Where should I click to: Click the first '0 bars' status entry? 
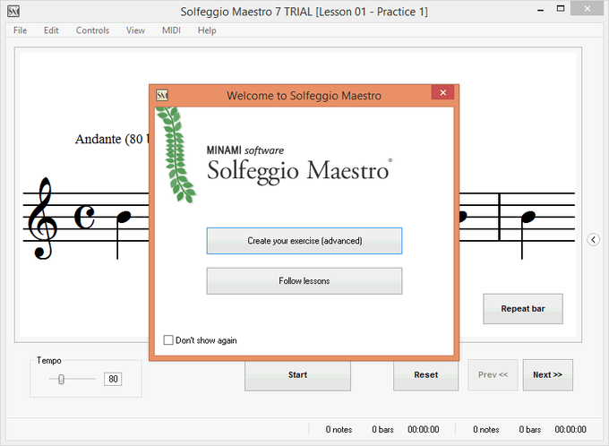pyautogui.click(x=382, y=429)
